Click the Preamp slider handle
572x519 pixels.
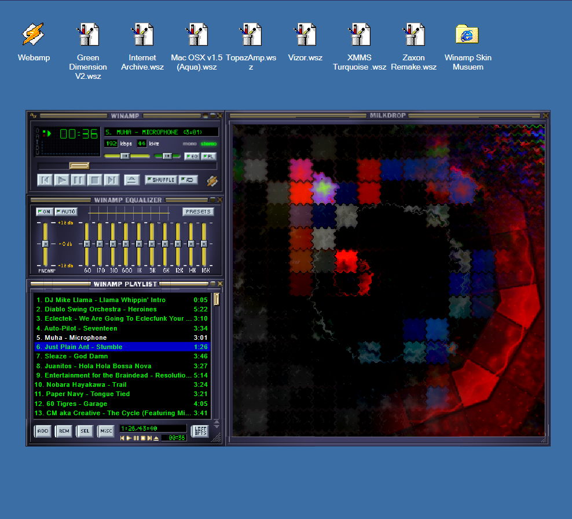coord(45,244)
